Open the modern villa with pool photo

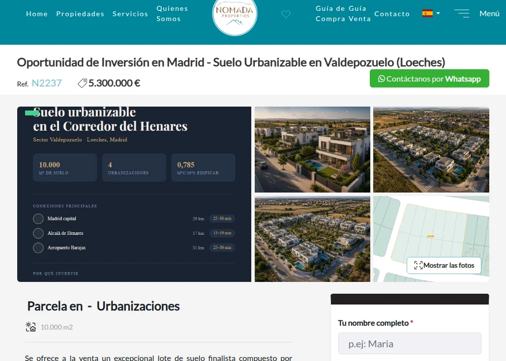pyautogui.click(x=312, y=149)
